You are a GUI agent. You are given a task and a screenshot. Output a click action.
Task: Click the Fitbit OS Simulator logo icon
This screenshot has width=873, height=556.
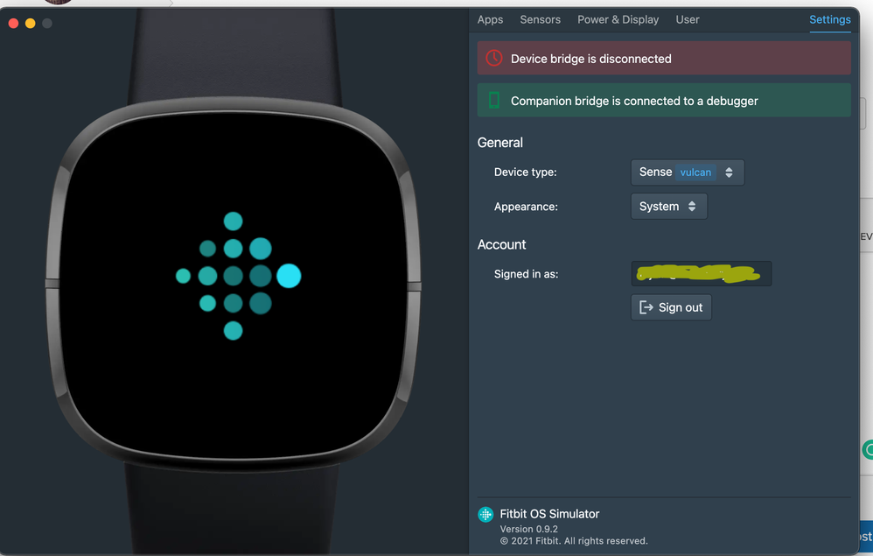pyautogui.click(x=485, y=514)
